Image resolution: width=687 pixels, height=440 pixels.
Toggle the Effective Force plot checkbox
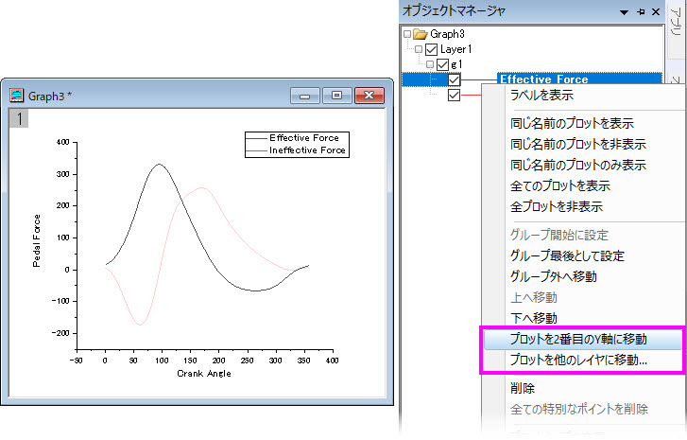point(454,79)
